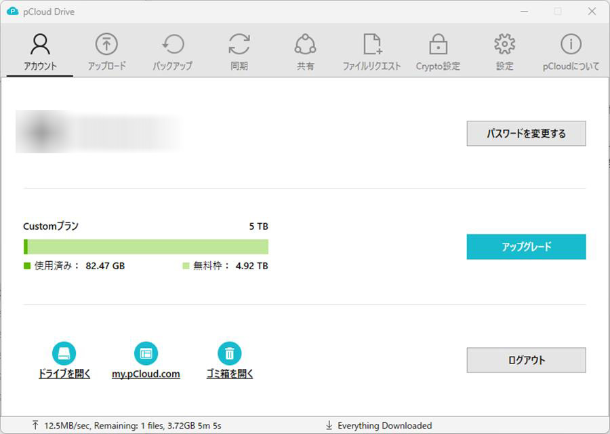The width and height of the screenshot is (610, 434).
Task: Open the ゴミ箱を開く link
Action: pos(230,374)
